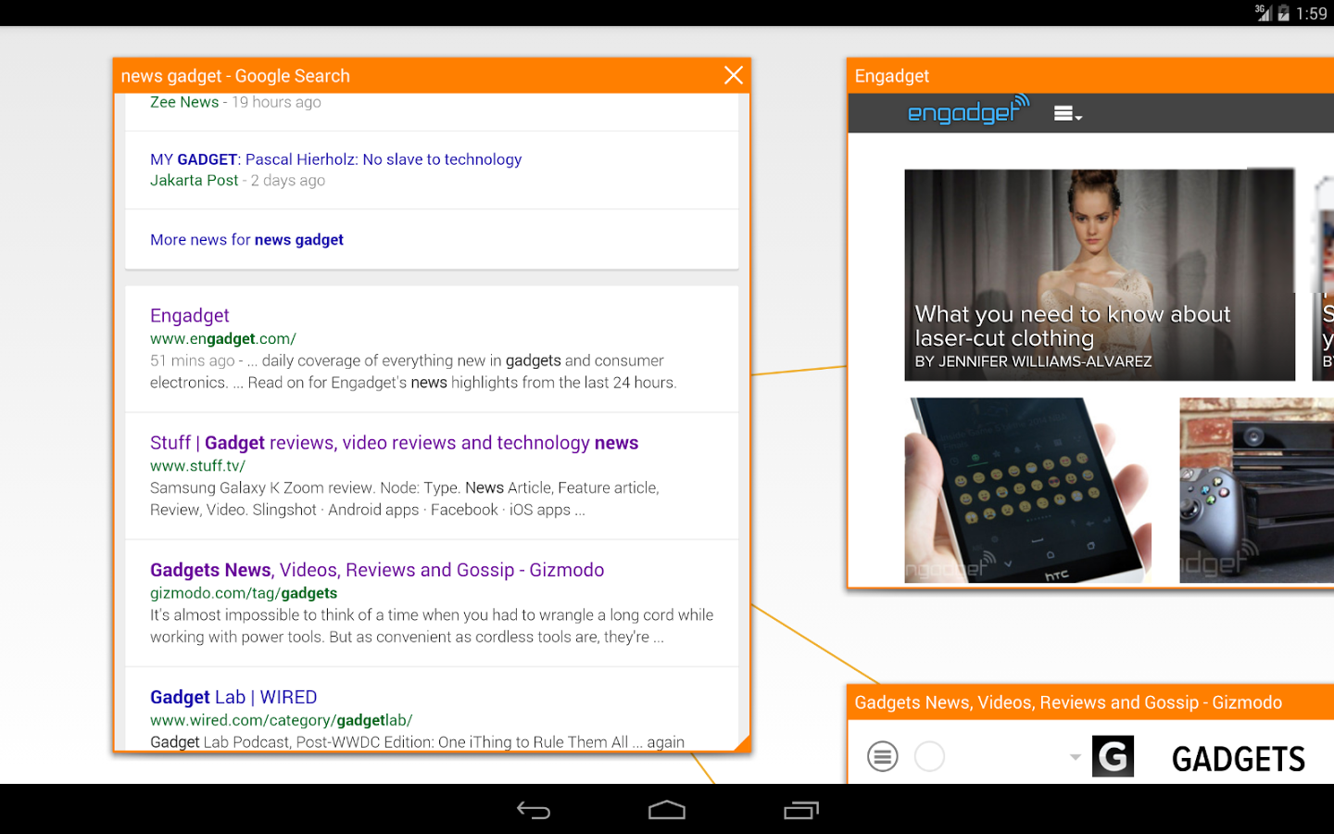Click the Engadget logo in header

(x=968, y=110)
